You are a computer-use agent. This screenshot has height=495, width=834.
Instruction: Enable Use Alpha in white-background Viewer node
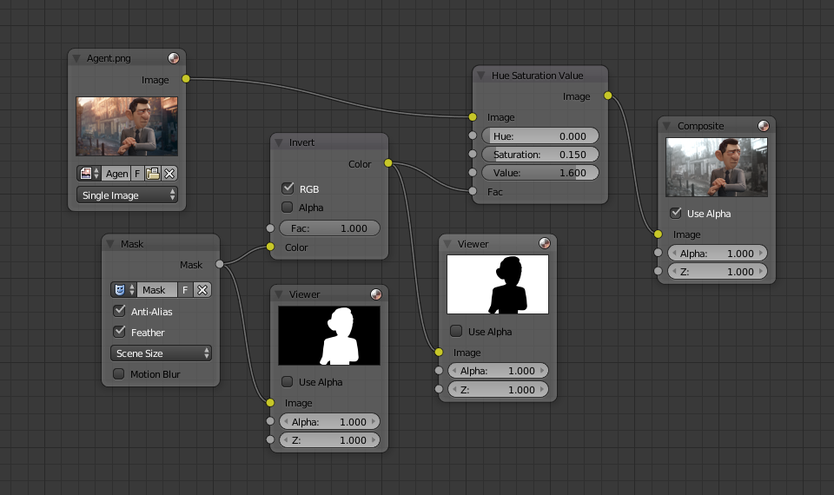pos(456,331)
